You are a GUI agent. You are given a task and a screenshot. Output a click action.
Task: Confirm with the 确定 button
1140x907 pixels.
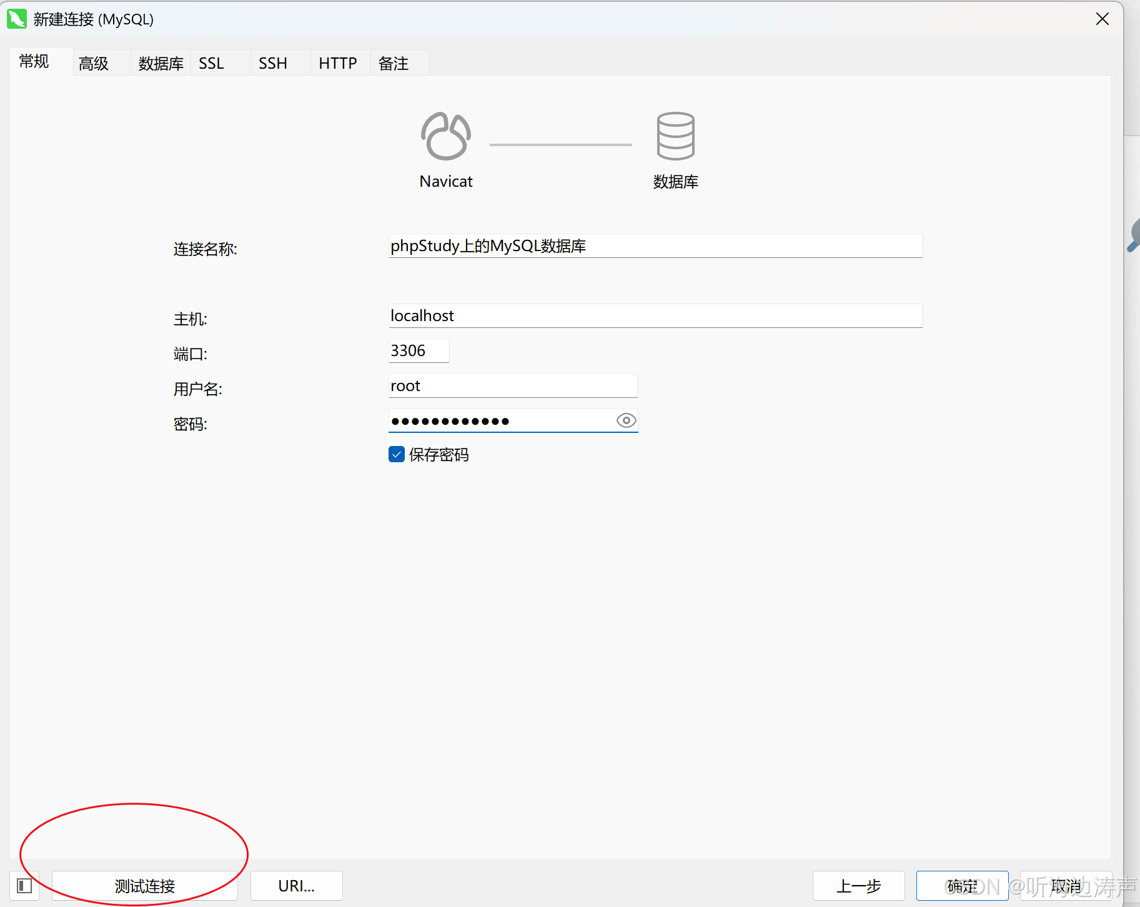click(x=963, y=886)
